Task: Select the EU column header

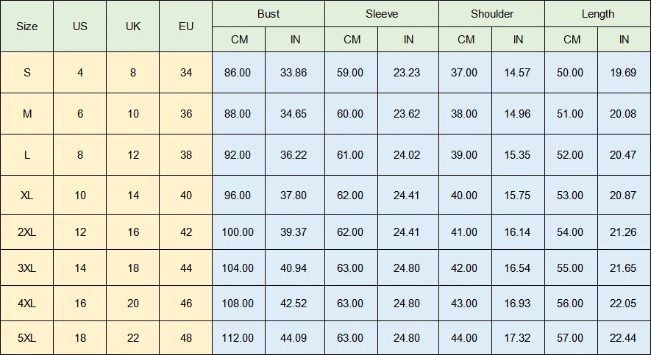Action: 186,26
